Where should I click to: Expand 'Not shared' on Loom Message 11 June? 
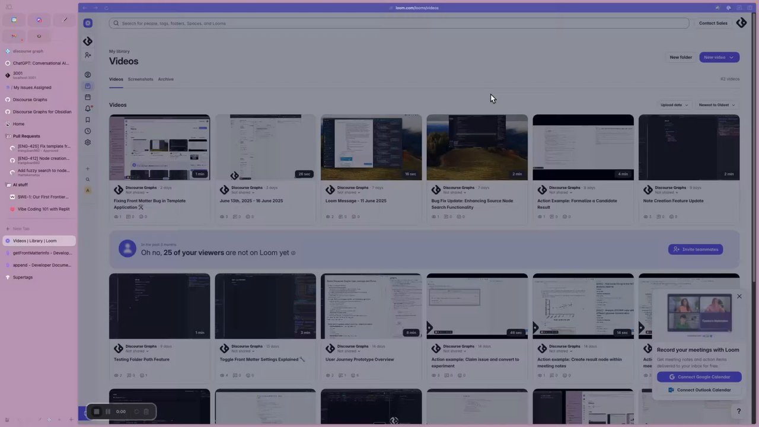[x=347, y=192]
